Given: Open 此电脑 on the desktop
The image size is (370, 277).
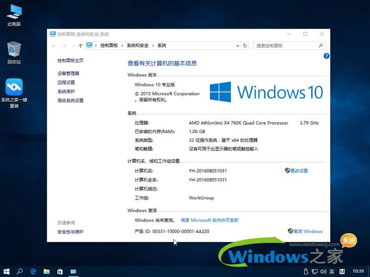Looking at the screenshot, I should [x=13, y=14].
